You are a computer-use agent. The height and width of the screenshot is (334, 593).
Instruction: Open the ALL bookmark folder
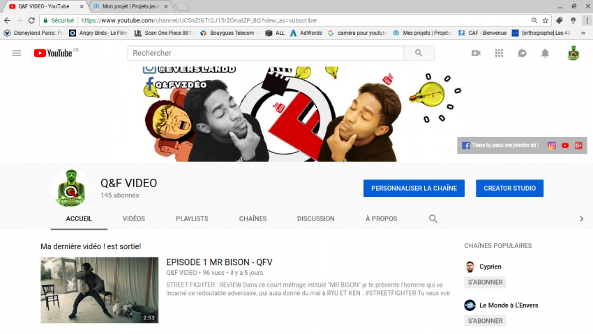276,33
